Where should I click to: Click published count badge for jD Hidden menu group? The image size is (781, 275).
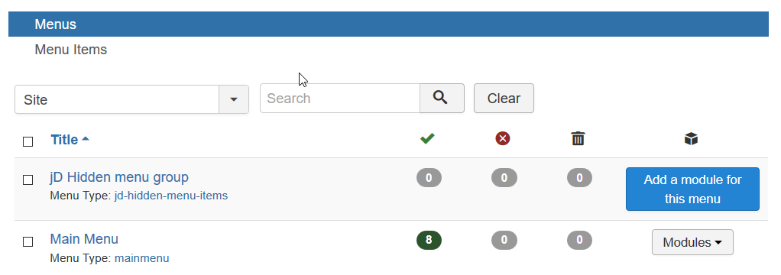pos(429,177)
